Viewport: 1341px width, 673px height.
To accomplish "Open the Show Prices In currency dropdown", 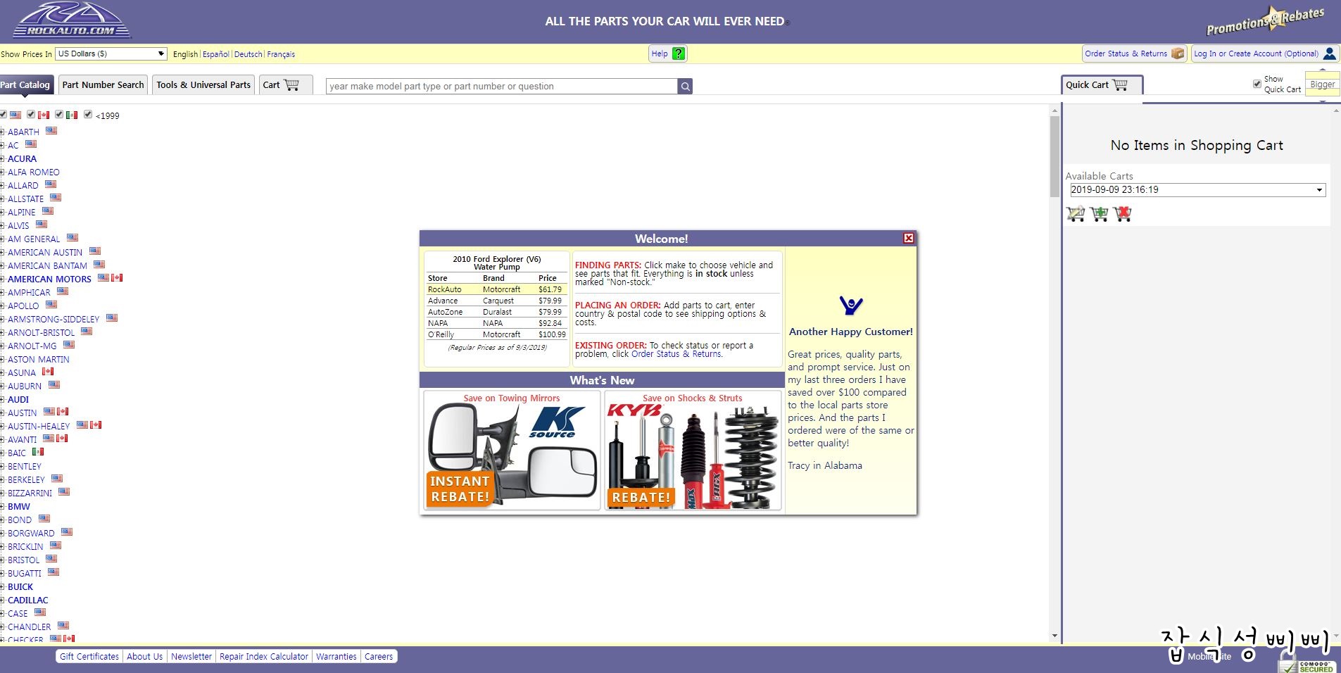I will (x=111, y=54).
